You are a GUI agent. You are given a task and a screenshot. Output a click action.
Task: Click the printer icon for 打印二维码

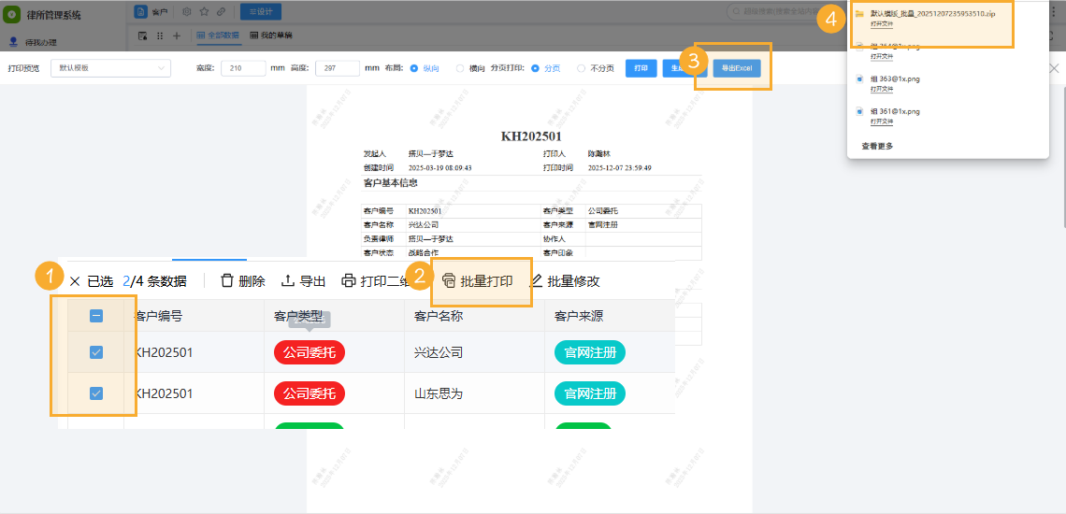[x=349, y=280]
